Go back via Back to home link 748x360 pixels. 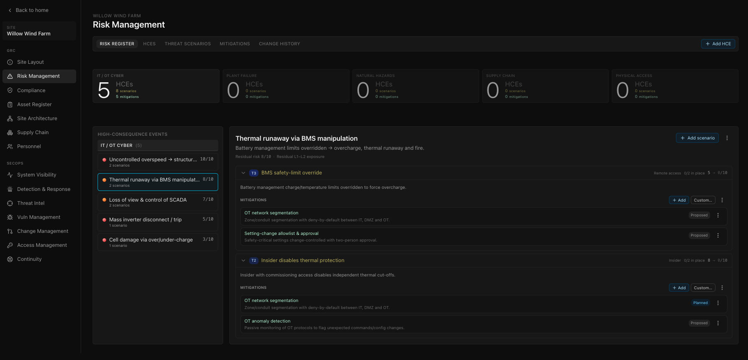tap(28, 10)
